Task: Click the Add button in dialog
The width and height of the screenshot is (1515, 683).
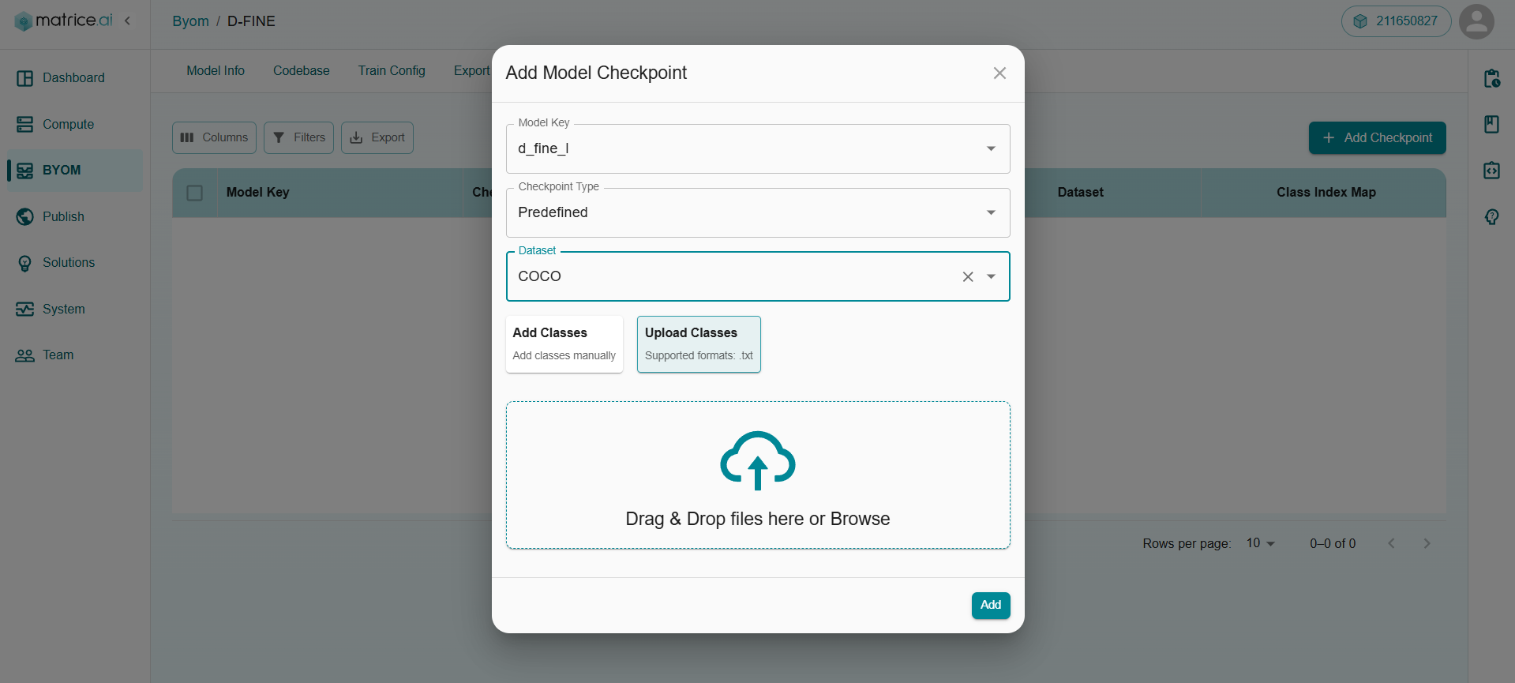Action: pos(991,606)
